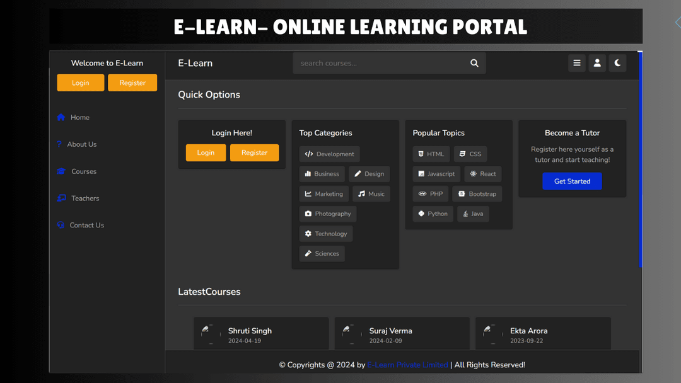Screen dimensions: 681x383
Task: Select the Bootstrap topic tag
Action: coord(477,194)
